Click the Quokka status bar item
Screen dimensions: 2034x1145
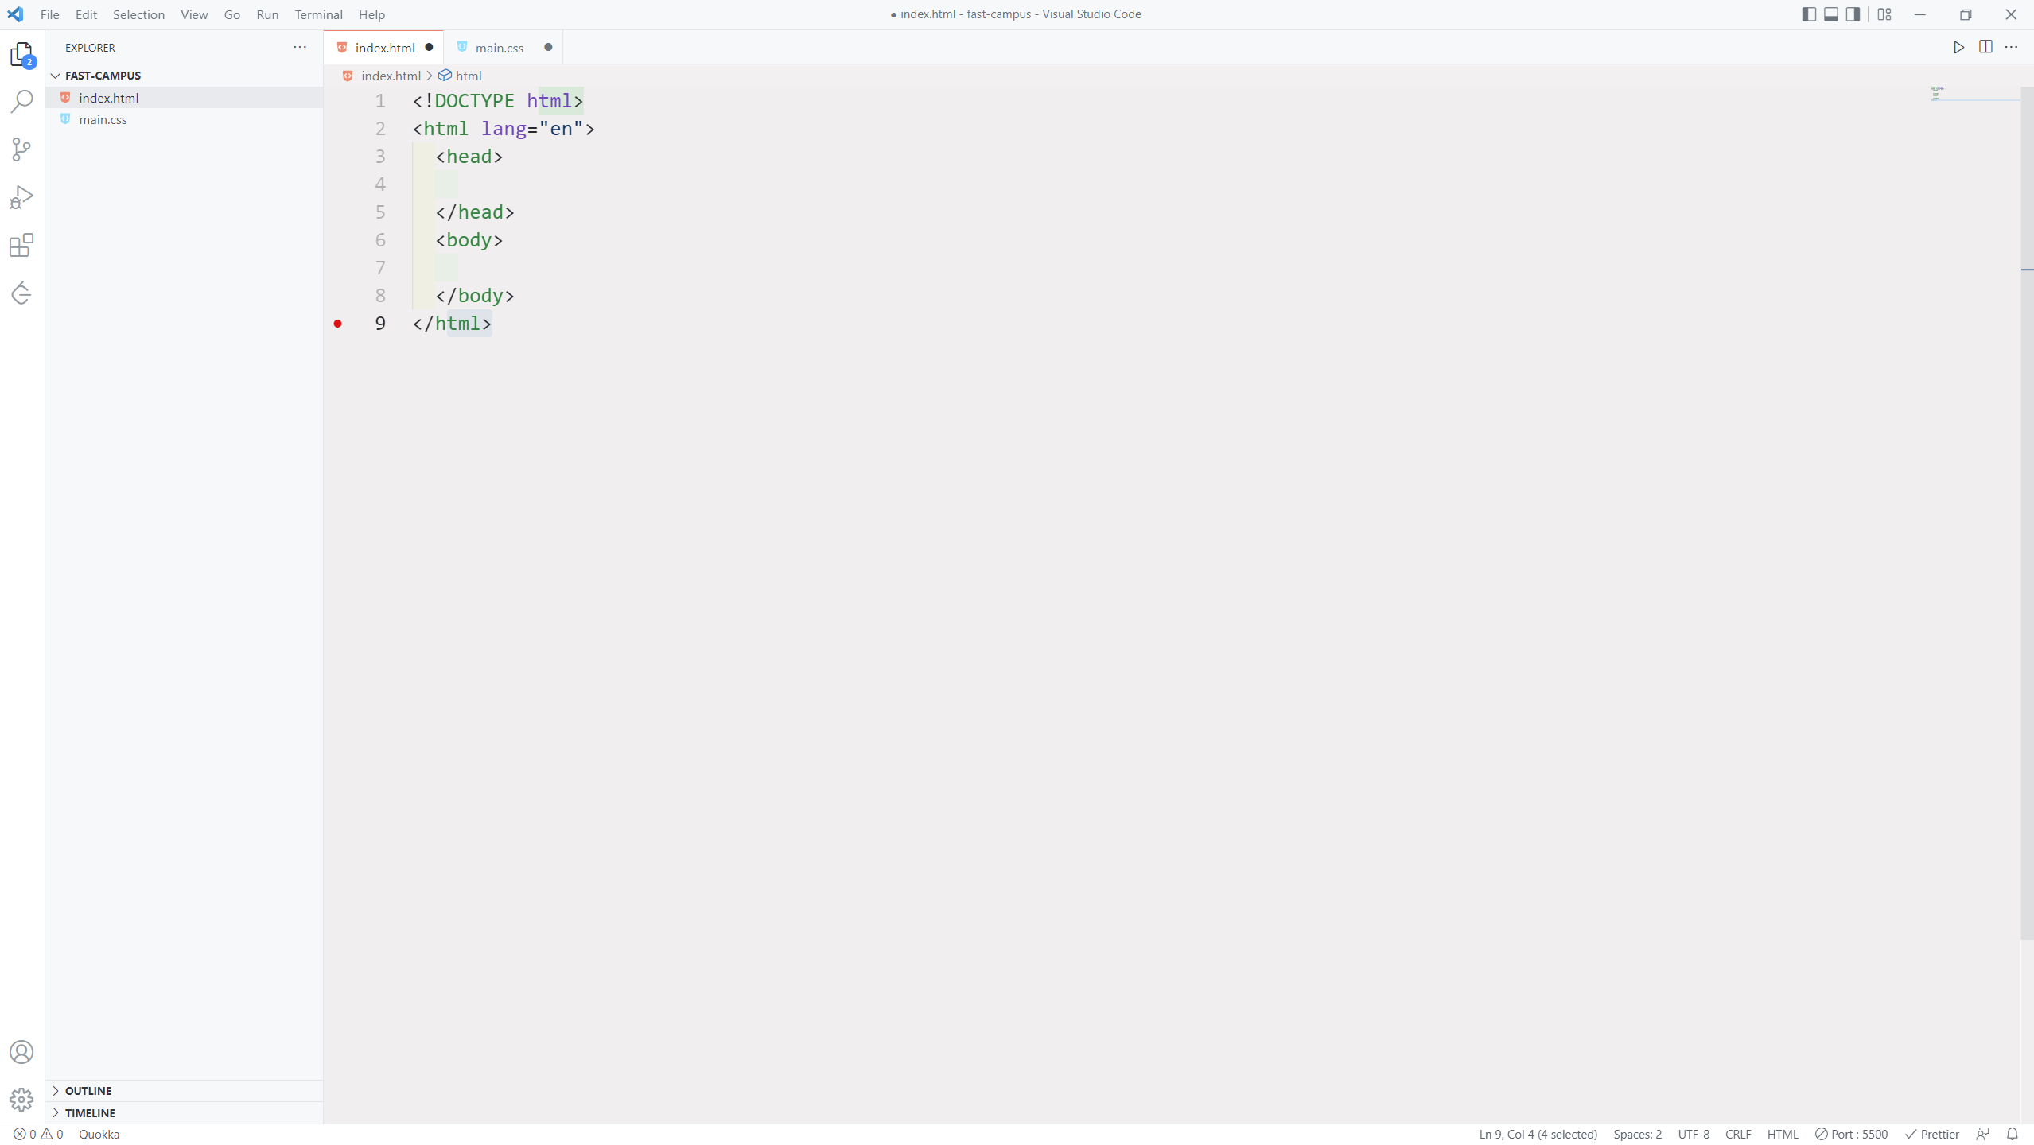pos(99,1134)
